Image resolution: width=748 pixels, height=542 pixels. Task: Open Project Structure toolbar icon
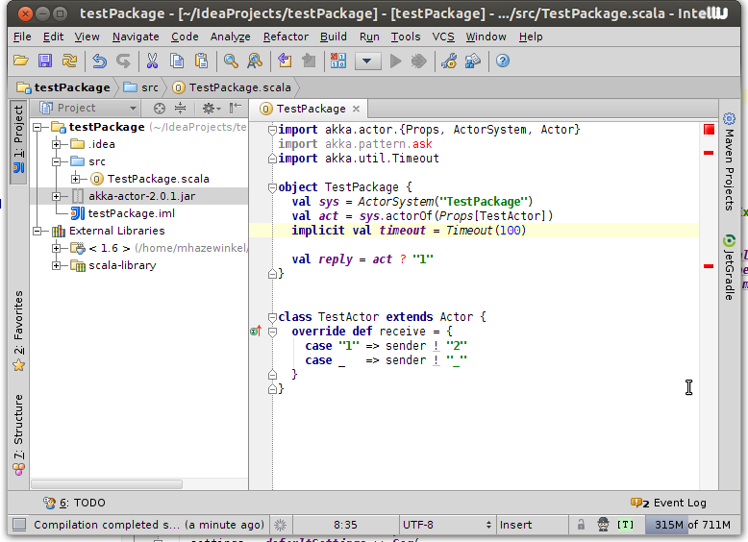tap(473, 61)
